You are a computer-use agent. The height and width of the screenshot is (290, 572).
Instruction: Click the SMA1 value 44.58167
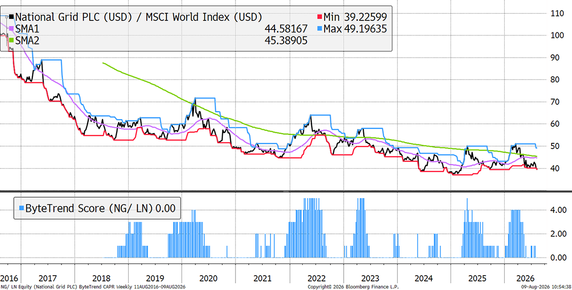(286, 29)
